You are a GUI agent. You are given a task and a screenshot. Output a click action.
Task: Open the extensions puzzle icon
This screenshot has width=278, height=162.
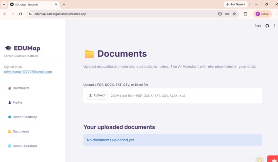pos(245,14)
